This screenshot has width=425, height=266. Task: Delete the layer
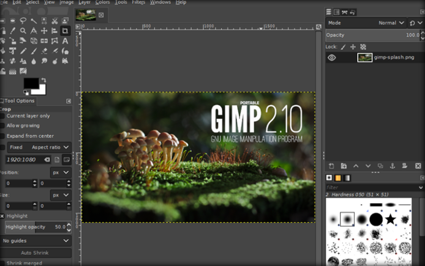(x=418, y=166)
